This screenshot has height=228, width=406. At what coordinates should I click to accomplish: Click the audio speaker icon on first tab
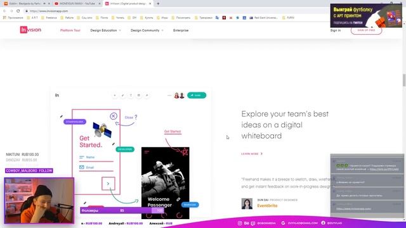coord(44,4)
